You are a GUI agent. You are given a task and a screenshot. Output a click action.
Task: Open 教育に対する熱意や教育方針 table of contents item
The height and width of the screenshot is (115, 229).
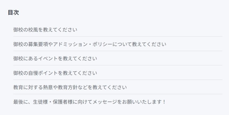click(x=70, y=87)
